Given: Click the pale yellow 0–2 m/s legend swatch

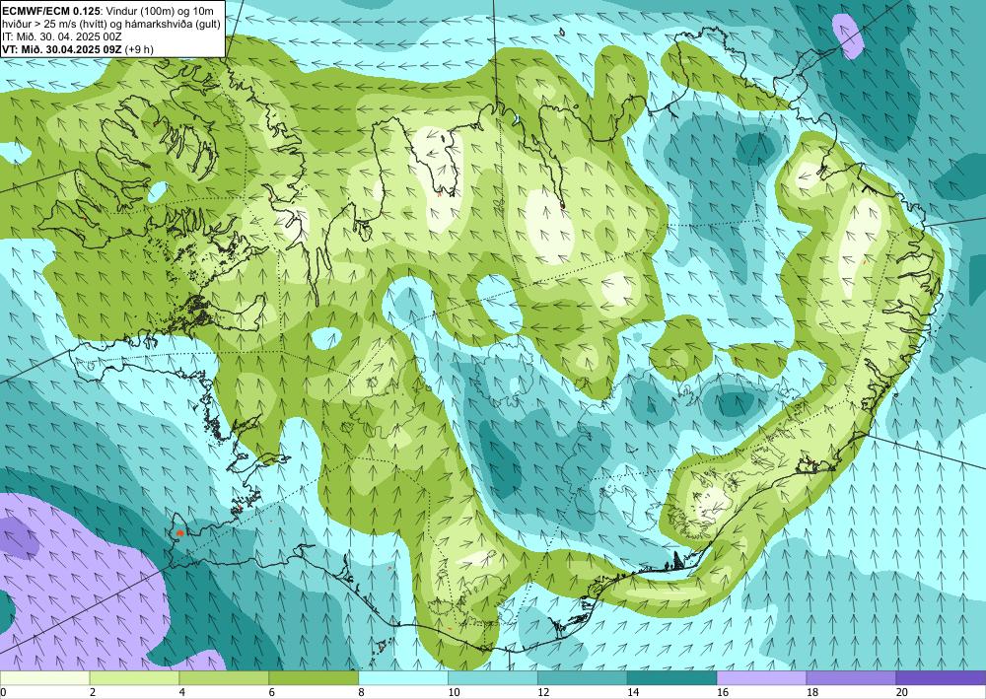Looking at the screenshot, I should (44, 678).
